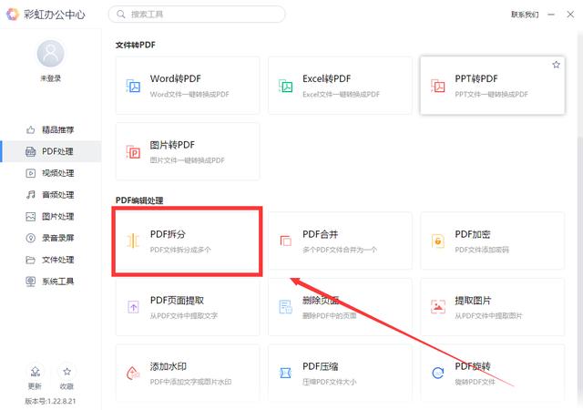Click the monitor icon beside 系统工具
Screen dimensions: 583x410
(x=30, y=282)
